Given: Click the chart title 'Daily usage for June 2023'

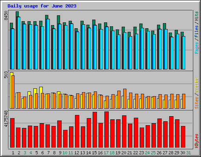Looking at the screenshot, I should (x=42, y=6).
